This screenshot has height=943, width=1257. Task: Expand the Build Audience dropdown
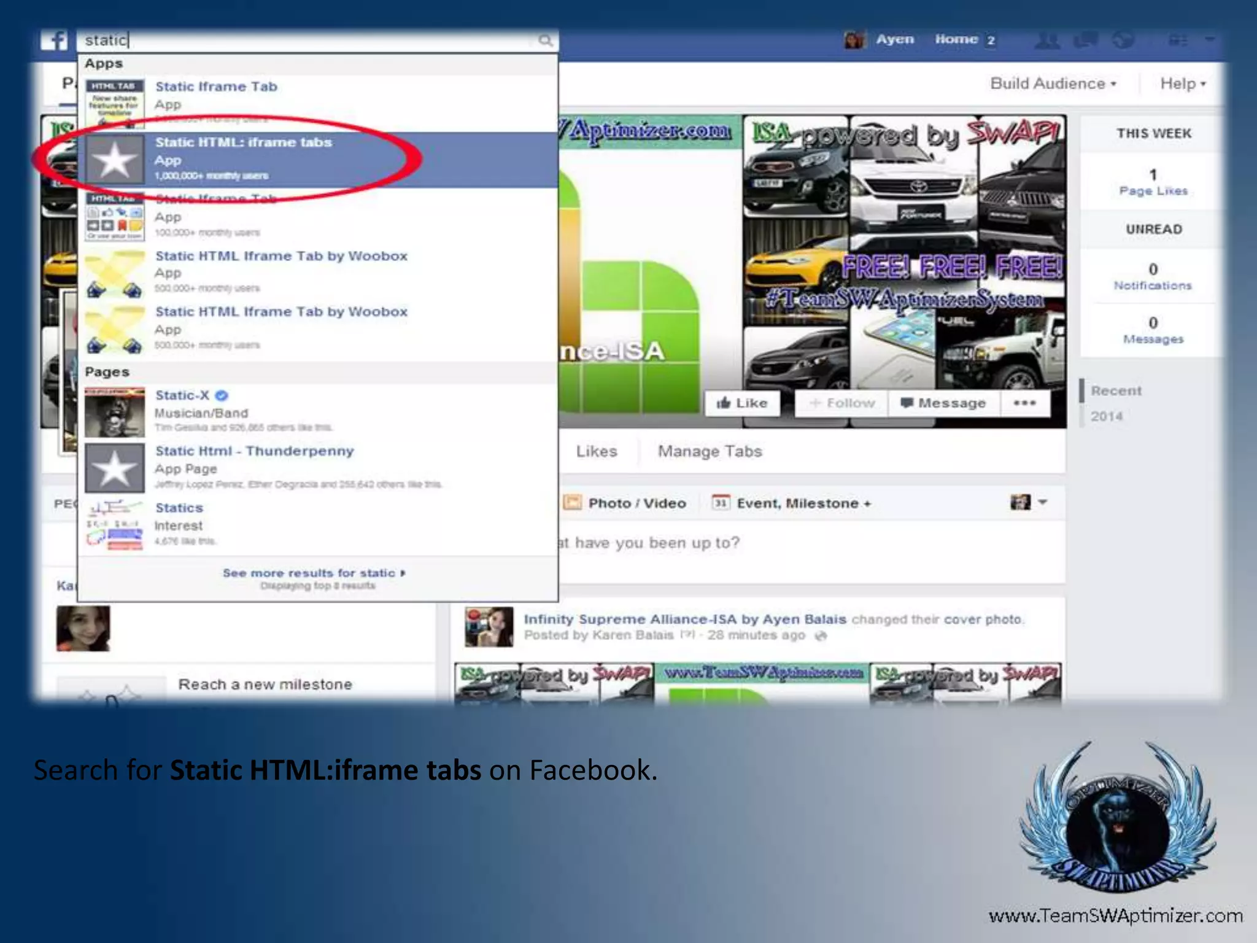click(1053, 83)
